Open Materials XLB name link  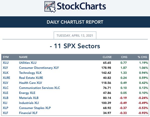[29, 98]
